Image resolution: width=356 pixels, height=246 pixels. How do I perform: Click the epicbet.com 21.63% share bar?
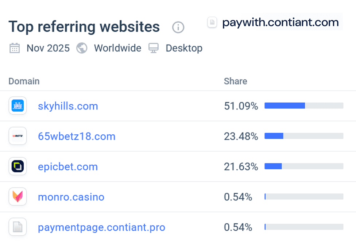coord(303,166)
